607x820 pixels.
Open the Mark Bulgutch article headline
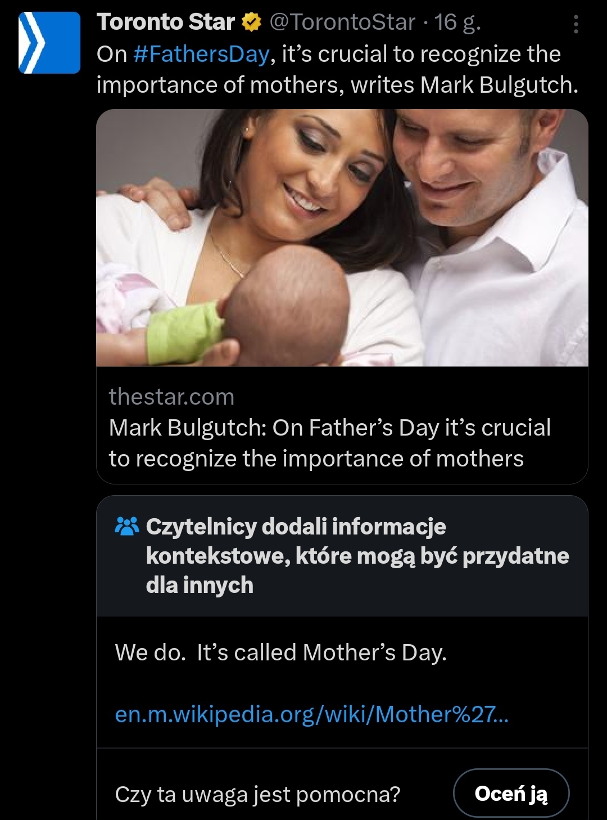pos(329,443)
